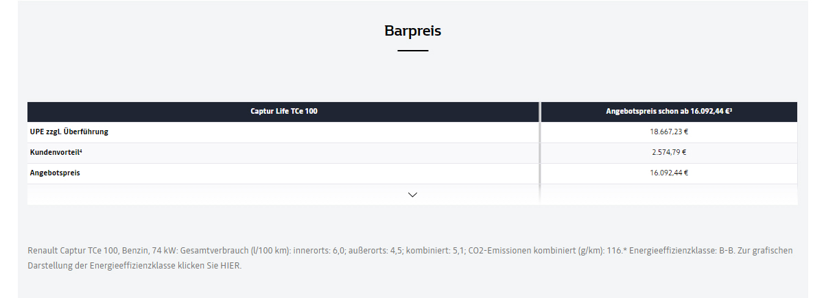Click footnote marker 3 in table header
This screenshot has width=837, height=298.
coord(731,110)
